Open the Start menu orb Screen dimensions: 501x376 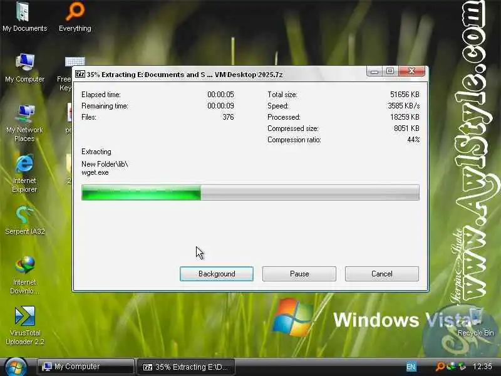(15, 367)
